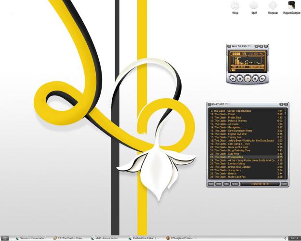Screen dimensions: 301x241
Task: Click the elapsed time display in Multipass
Action: pos(239,54)
